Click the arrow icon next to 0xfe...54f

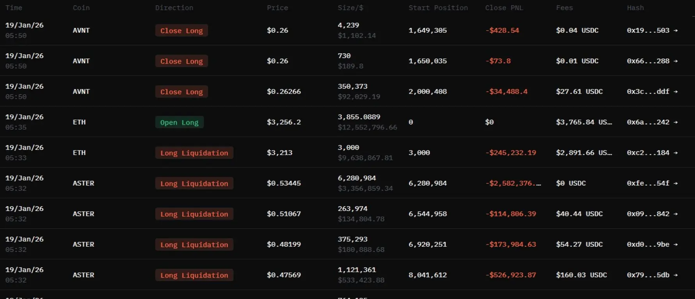point(675,183)
